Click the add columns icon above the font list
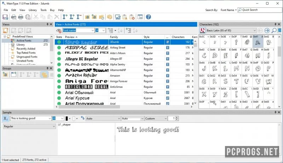 pyautogui.click(x=128, y=30)
